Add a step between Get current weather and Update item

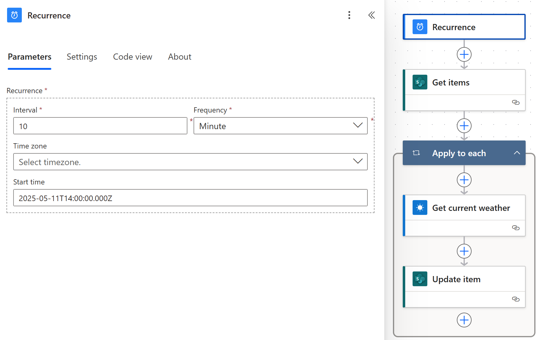point(464,251)
